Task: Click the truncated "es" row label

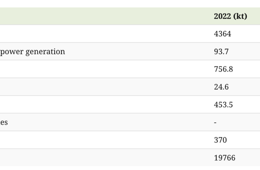Action: (4, 122)
